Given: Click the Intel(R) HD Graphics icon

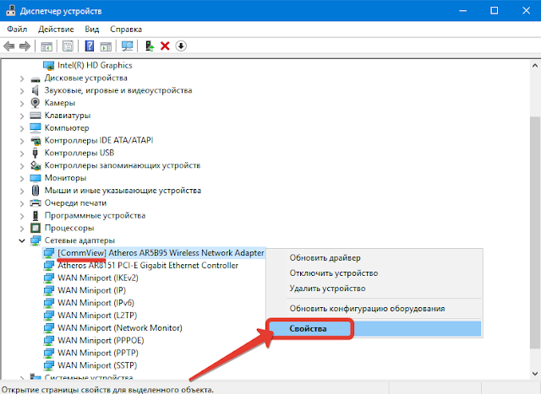Looking at the screenshot, I should point(49,65).
